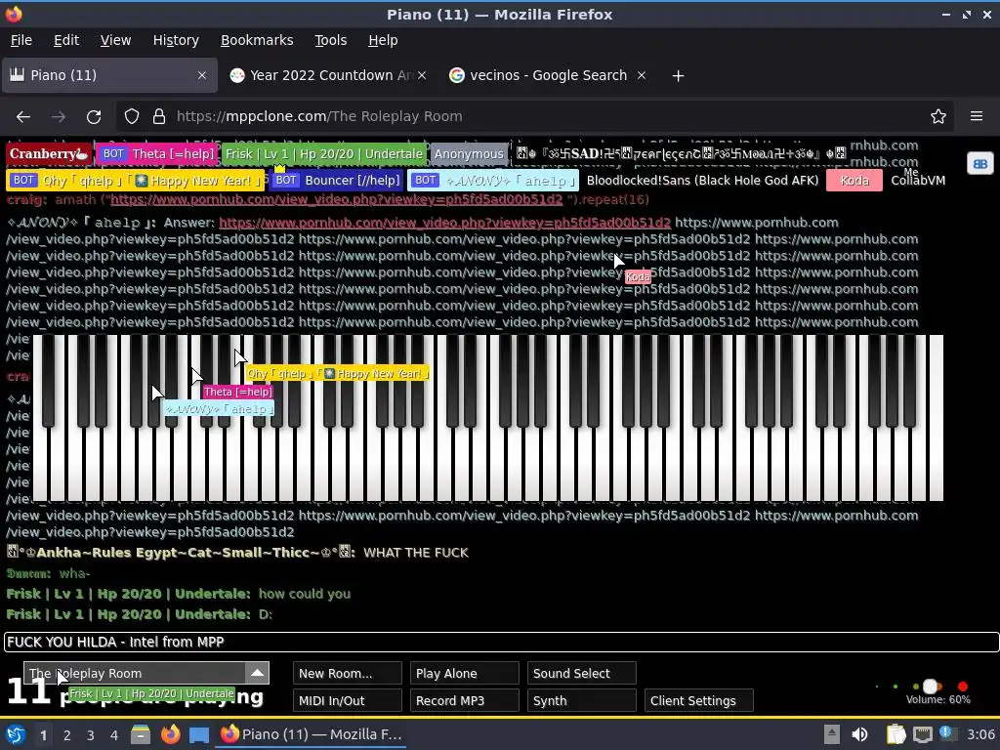The image size is (1000, 750).
Task: Click Piano Mozilla Firefox taskbar window button
Action: click(312, 734)
